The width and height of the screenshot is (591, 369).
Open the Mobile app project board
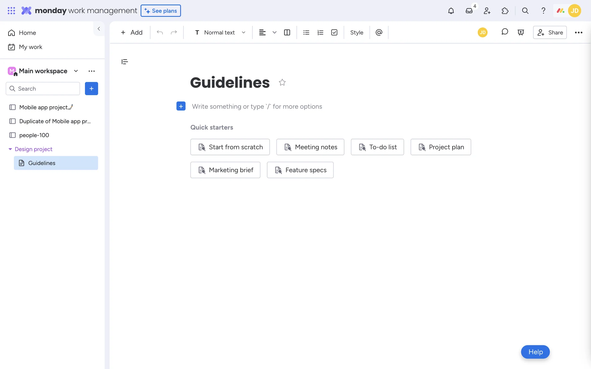tap(43, 107)
